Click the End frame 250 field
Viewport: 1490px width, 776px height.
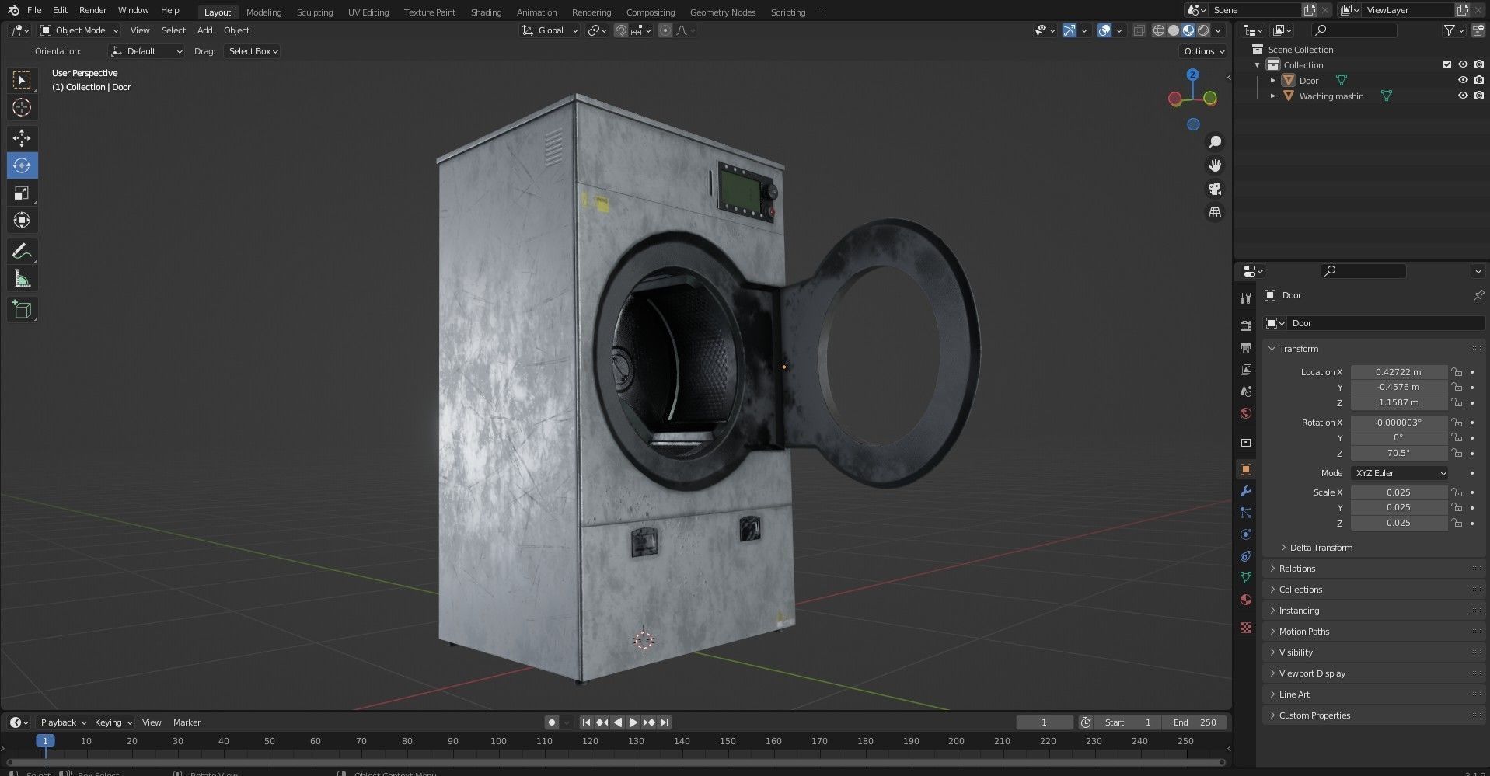[1195, 722]
